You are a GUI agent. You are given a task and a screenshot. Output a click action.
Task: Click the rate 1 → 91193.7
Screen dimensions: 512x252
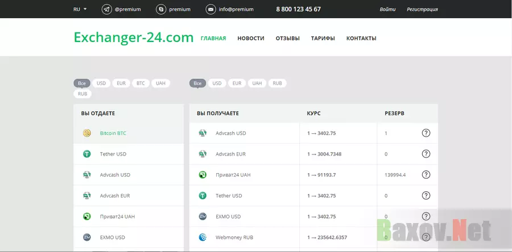coord(321,175)
